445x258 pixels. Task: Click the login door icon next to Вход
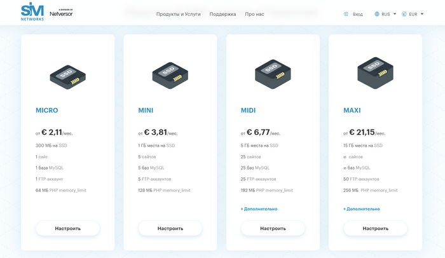(x=346, y=14)
